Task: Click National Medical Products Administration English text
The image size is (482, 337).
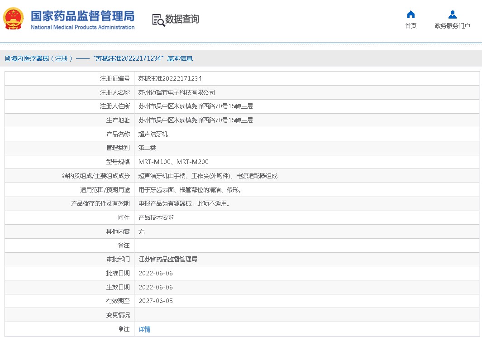Action: pyautogui.click(x=82, y=27)
